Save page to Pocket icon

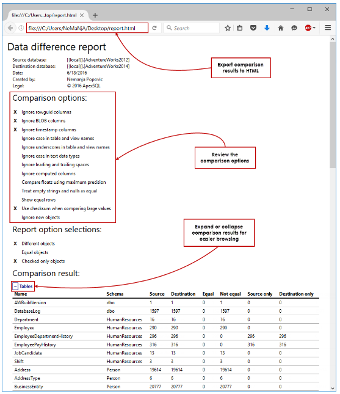pos(253,28)
